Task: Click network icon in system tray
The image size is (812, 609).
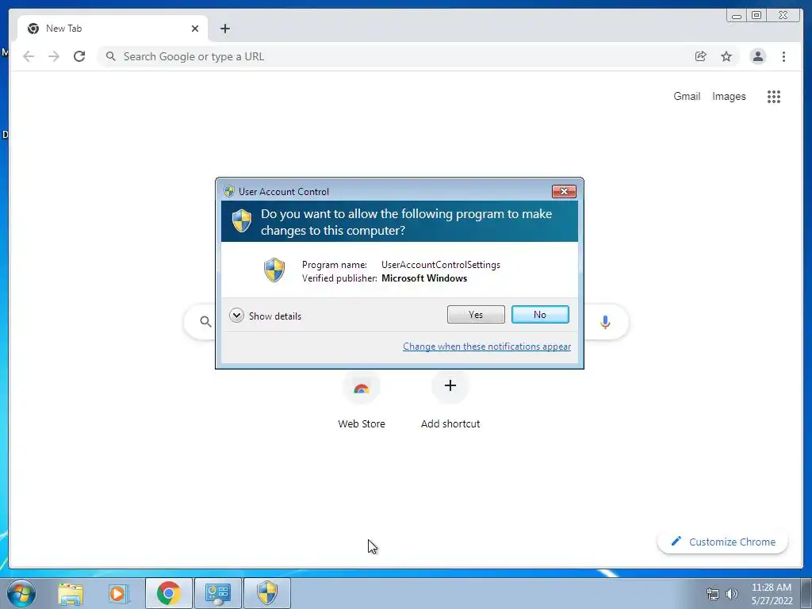Action: 713,594
